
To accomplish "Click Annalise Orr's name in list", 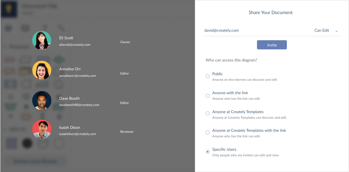I will click(70, 69).
